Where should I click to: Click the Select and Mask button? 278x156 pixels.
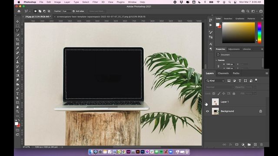(96, 11)
